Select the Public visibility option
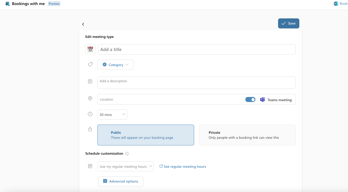This screenshot has width=348, height=192. (x=146, y=135)
